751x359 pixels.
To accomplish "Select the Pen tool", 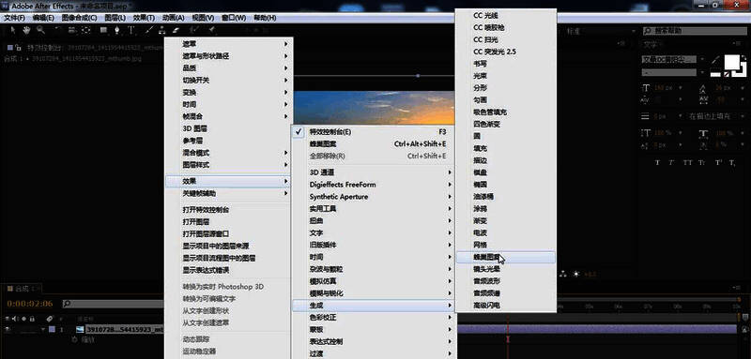I will tap(116, 30).
